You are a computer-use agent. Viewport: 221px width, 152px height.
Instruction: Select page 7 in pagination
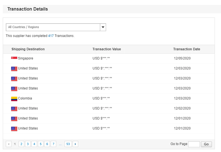(x=53, y=144)
